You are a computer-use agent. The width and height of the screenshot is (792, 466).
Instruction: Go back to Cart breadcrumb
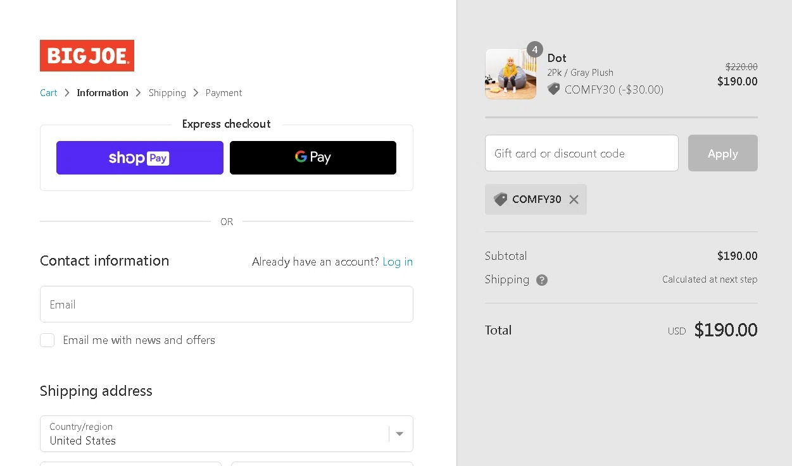[x=49, y=93]
